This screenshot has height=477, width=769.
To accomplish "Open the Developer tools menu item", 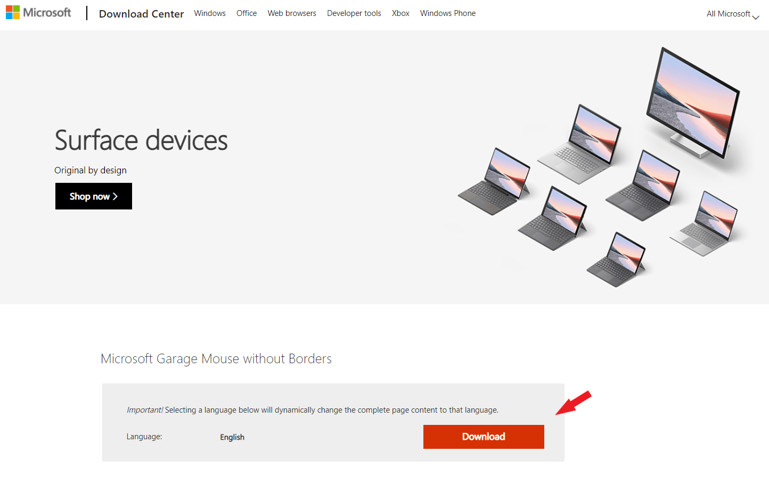I will coord(354,13).
